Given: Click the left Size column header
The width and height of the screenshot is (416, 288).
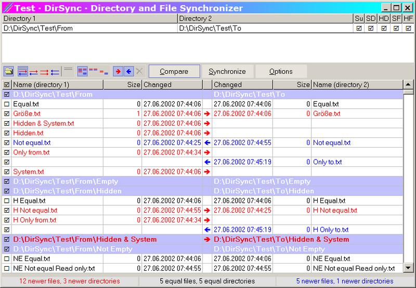Looking at the screenshot, I should coord(122,85).
